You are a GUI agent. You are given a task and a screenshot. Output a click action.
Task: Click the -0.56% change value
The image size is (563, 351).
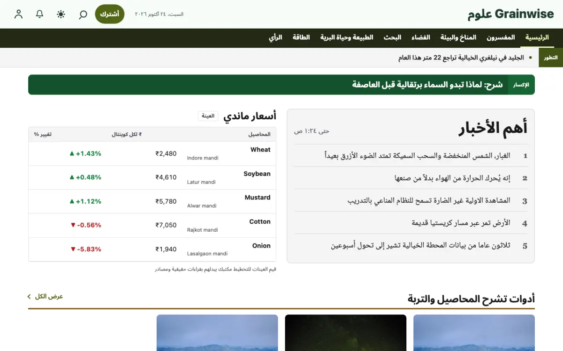click(x=86, y=225)
